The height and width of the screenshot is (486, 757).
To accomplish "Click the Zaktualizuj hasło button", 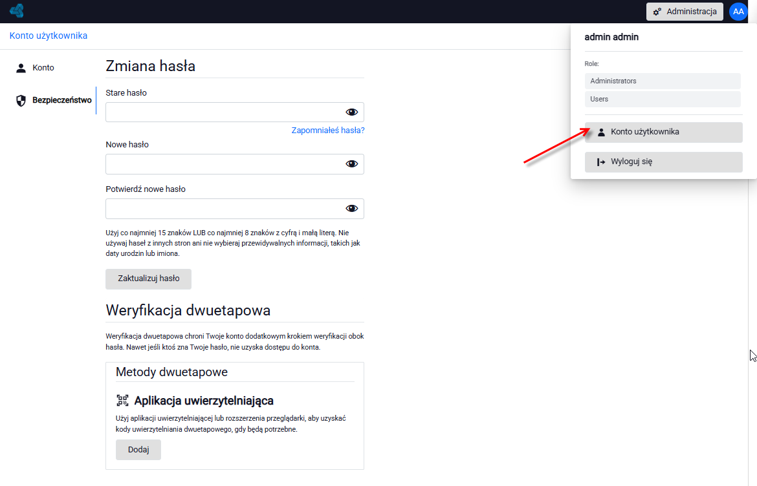I will pos(149,279).
